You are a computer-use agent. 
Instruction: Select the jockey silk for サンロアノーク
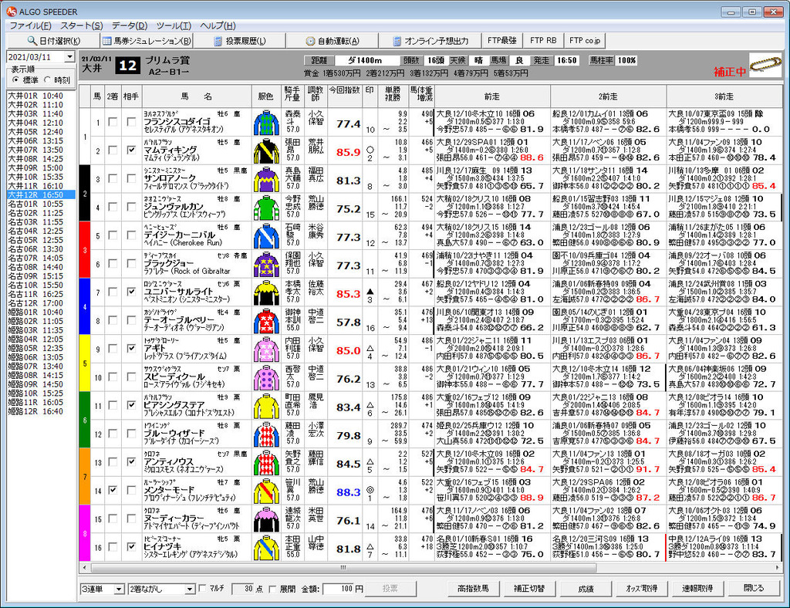266,179
